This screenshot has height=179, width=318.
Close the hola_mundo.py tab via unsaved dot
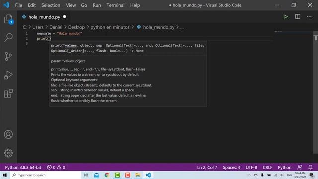click(x=65, y=17)
